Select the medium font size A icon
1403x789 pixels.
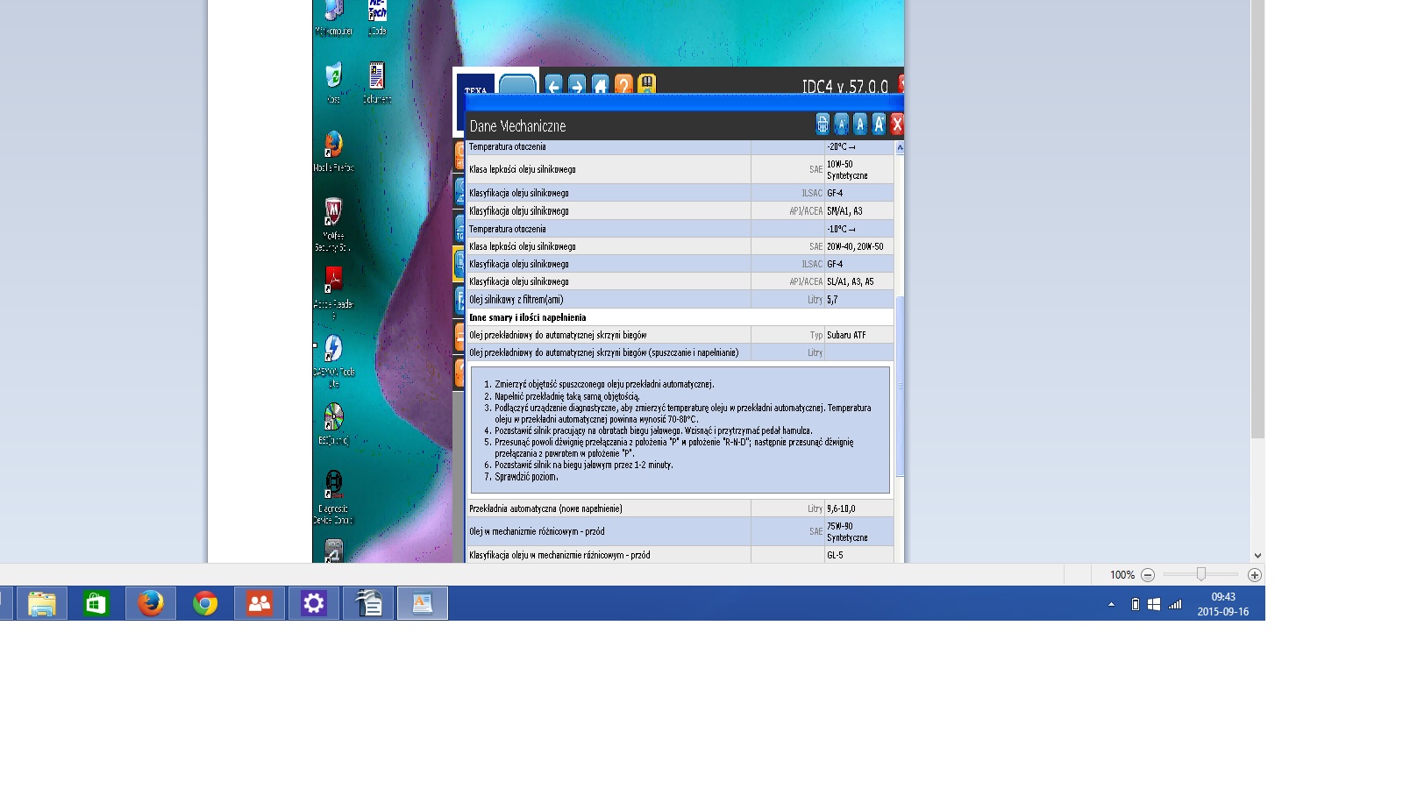pos(860,124)
